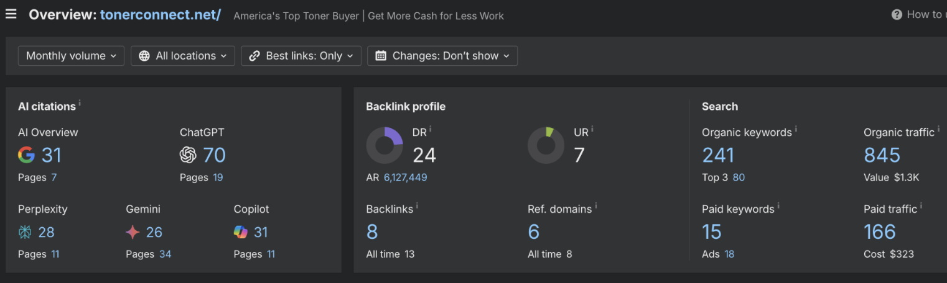Click the AR value 6,127,449
947x283 pixels.
tap(405, 177)
